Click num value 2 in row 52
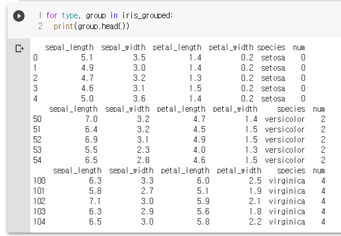The width and height of the screenshot is (341, 236). tap(323, 140)
